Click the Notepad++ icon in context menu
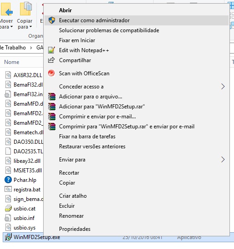 pos(51,50)
